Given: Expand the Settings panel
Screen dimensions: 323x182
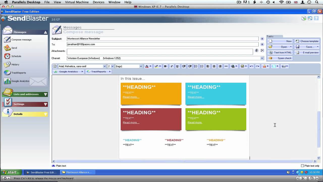Looking at the screenshot, I should pos(46,104).
